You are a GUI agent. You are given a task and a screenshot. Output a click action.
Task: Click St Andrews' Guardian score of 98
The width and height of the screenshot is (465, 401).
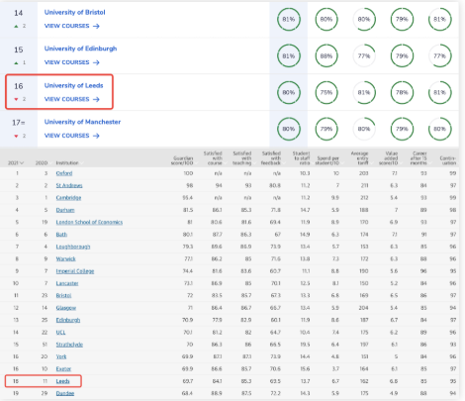(190, 185)
